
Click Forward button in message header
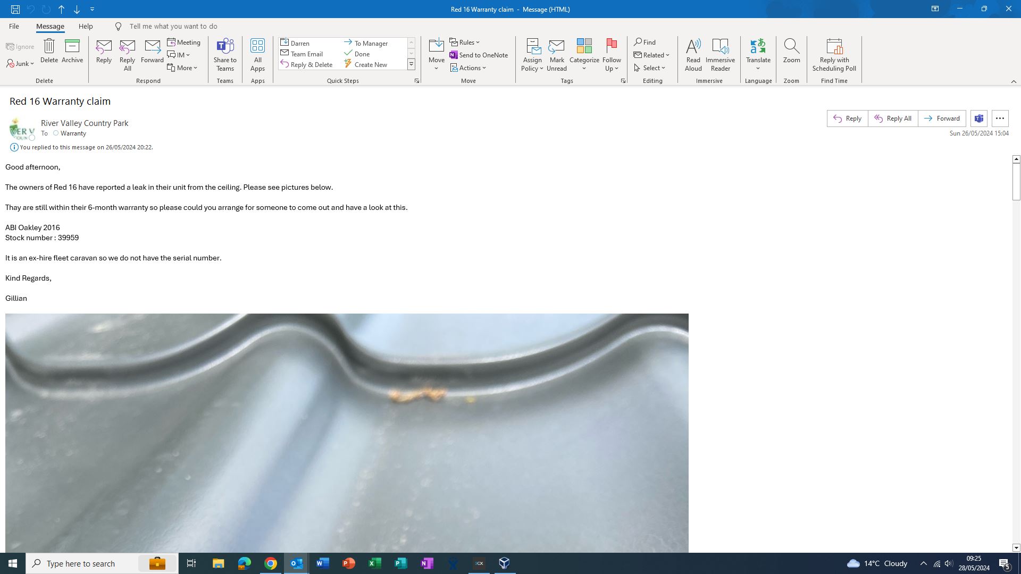click(942, 119)
